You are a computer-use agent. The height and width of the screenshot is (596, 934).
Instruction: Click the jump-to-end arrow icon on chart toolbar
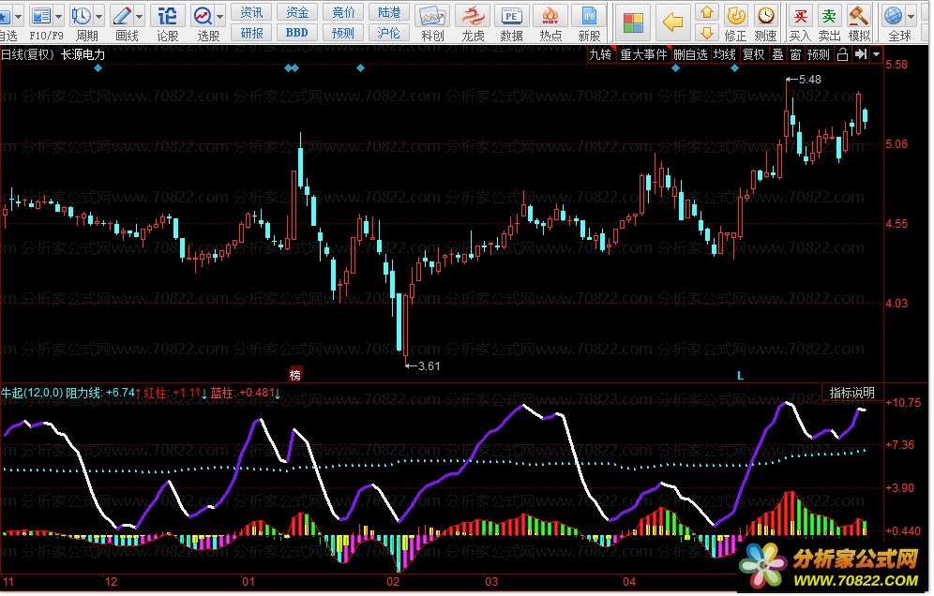point(860,54)
